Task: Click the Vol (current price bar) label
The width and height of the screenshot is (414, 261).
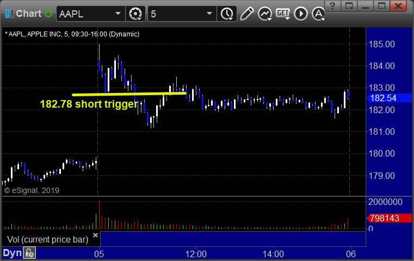Action: 47,239
